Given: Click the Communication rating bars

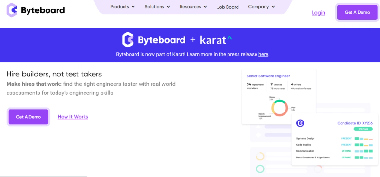Looking at the screenshot, I should (x=364, y=151).
